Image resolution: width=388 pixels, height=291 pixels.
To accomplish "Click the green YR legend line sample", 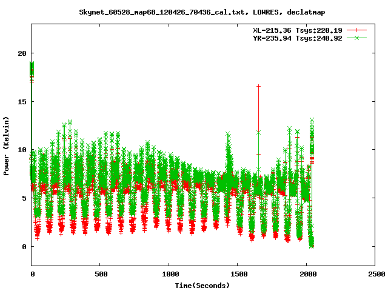I will (x=356, y=38).
